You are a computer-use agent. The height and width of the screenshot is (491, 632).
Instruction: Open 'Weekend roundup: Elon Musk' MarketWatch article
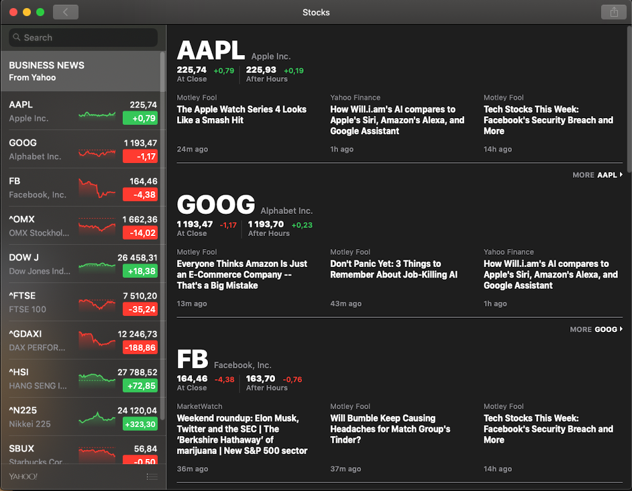pos(242,435)
